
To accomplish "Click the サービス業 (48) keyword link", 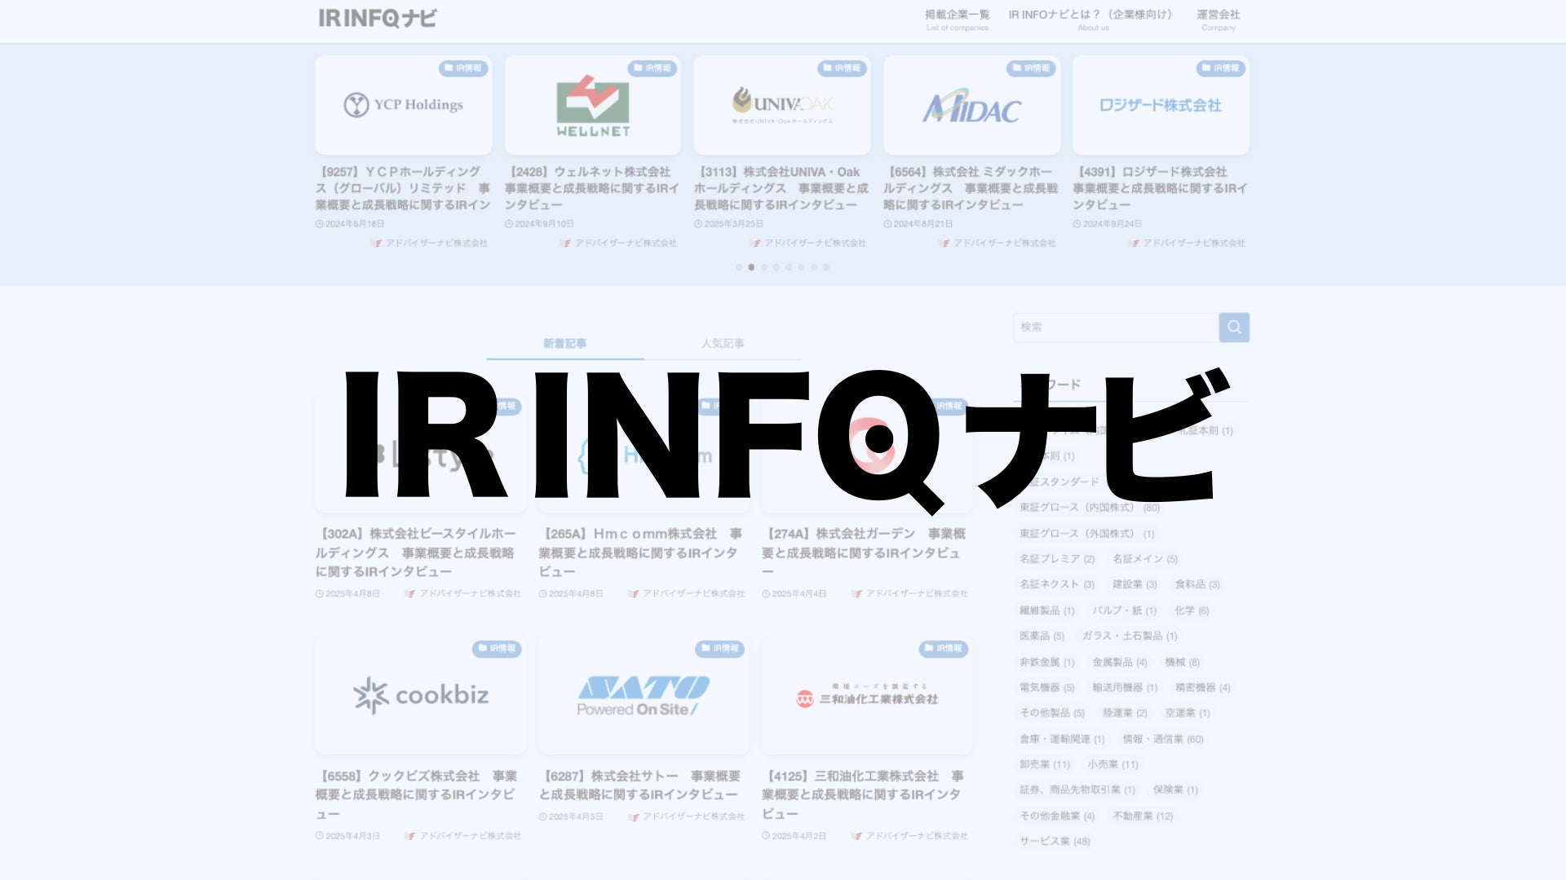I will pyautogui.click(x=1054, y=841).
